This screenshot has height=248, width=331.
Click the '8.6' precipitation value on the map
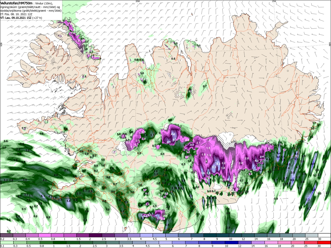click(292, 180)
